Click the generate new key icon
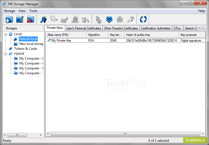209x145 pixels. tap(43, 20)
